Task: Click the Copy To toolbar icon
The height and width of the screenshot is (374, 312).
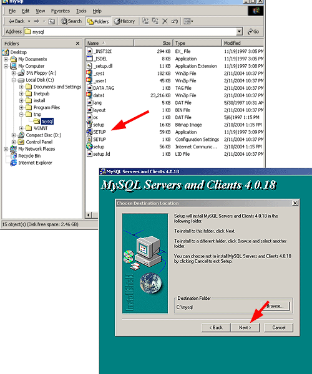Action: (x=155, y=21)
